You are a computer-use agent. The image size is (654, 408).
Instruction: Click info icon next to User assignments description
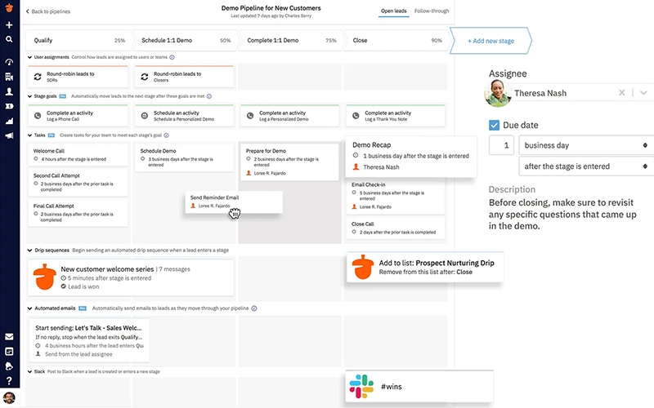[x=172, y=57]
